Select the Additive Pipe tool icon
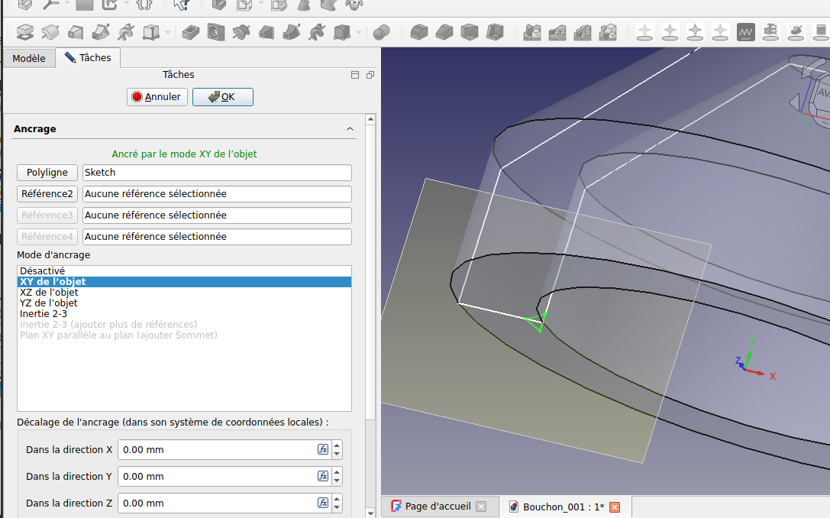This screenshot has height=518, width=830. (101, 32)
